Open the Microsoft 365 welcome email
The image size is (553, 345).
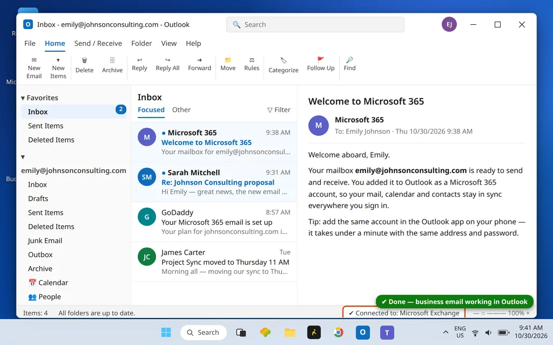point(214,142)
